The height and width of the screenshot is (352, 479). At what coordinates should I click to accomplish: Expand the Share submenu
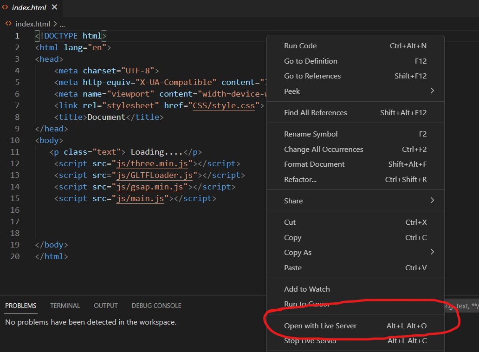pos(355,201)
